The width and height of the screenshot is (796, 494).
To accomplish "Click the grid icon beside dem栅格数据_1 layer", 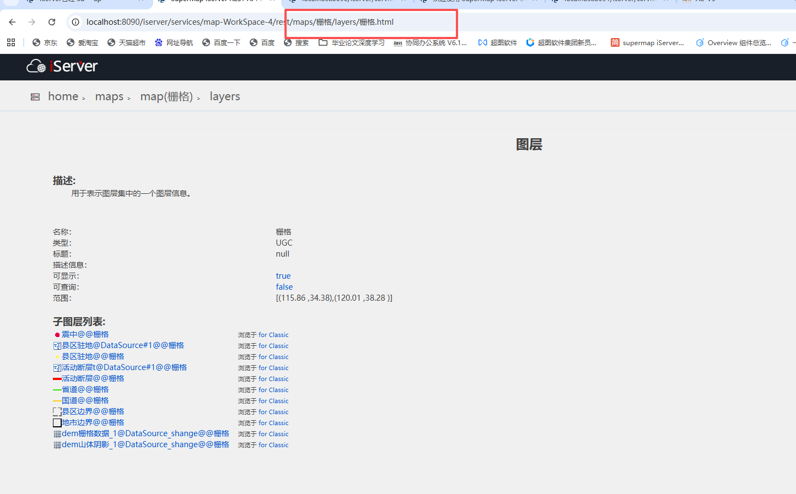I will (57, 434).
